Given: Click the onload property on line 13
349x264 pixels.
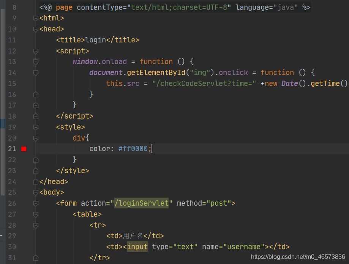Looking at the screenshot, I should coord(114,61).
